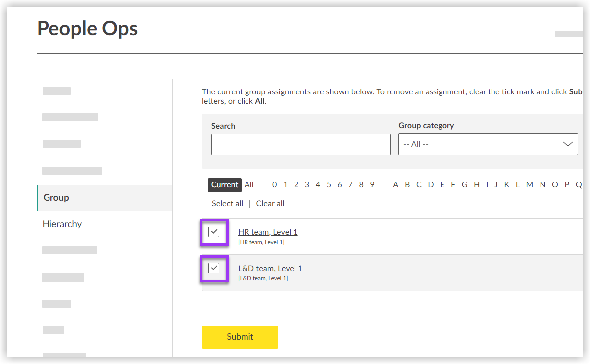Click the Select all link
Image resolution: width=590 pixels, height=364 pixels.
227,203
